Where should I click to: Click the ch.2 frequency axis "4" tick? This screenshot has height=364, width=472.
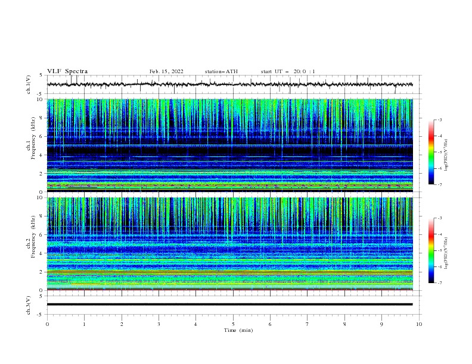click(41, 253)
